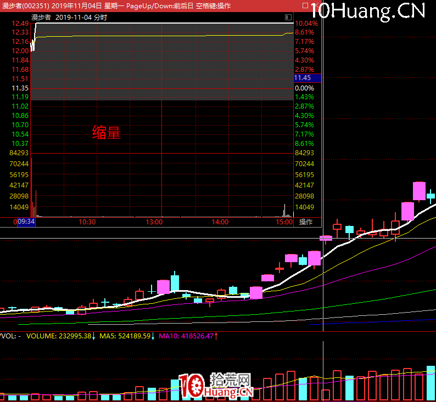Click the green 10.54 price label
Viewport: 436px width, 402px height.
[20, 134]
